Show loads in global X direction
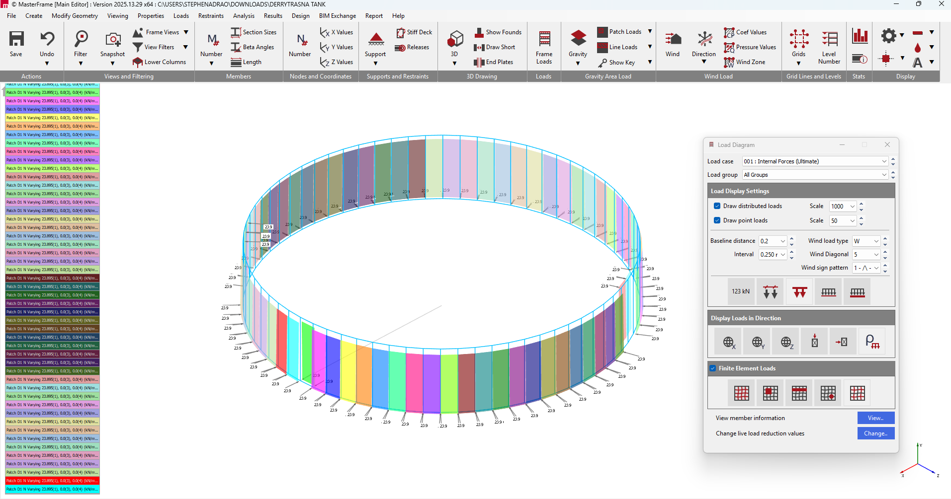This screenshot has height=499, width=951. pos(729,342)
